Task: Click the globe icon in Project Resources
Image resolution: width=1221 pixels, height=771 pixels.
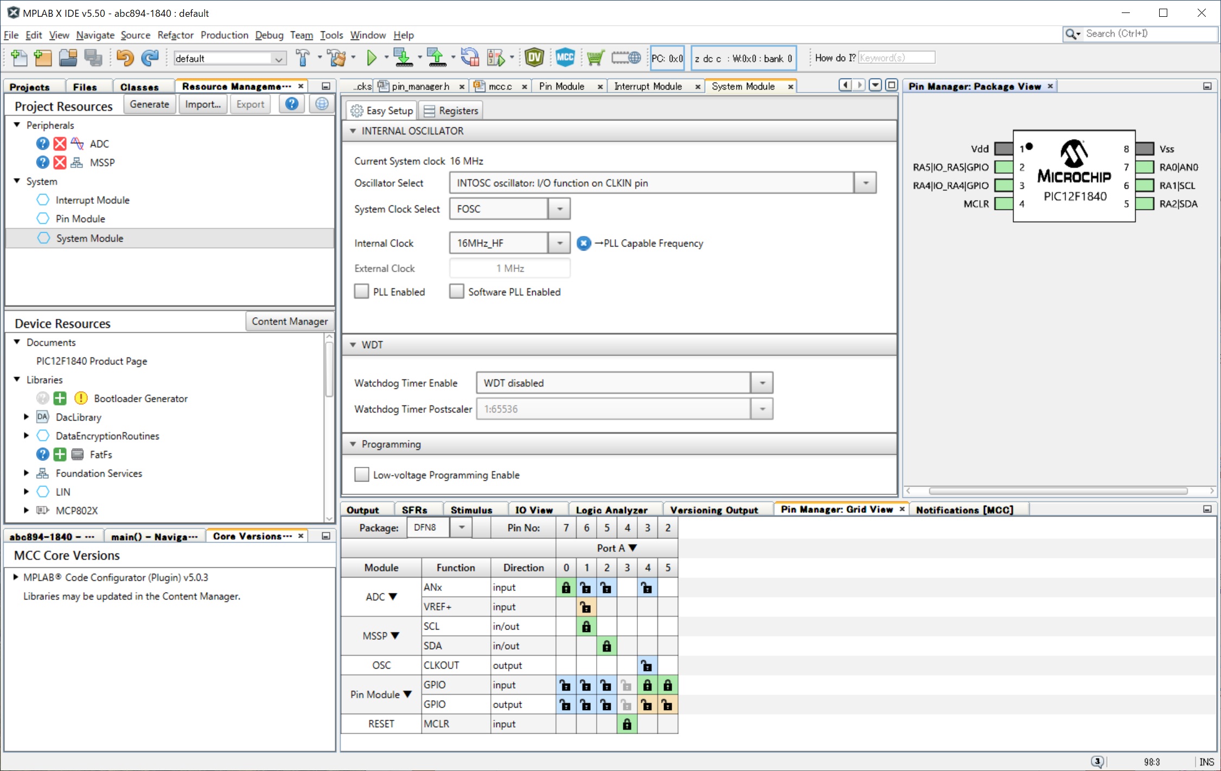Action: click(x=322, y=104)
